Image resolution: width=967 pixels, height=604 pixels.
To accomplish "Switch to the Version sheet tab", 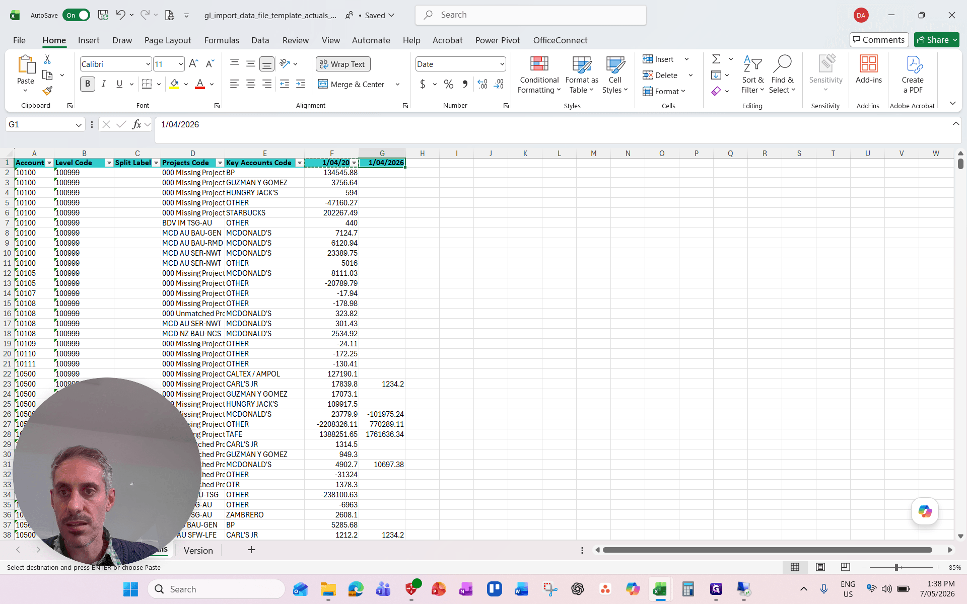I will click(198, 550).
